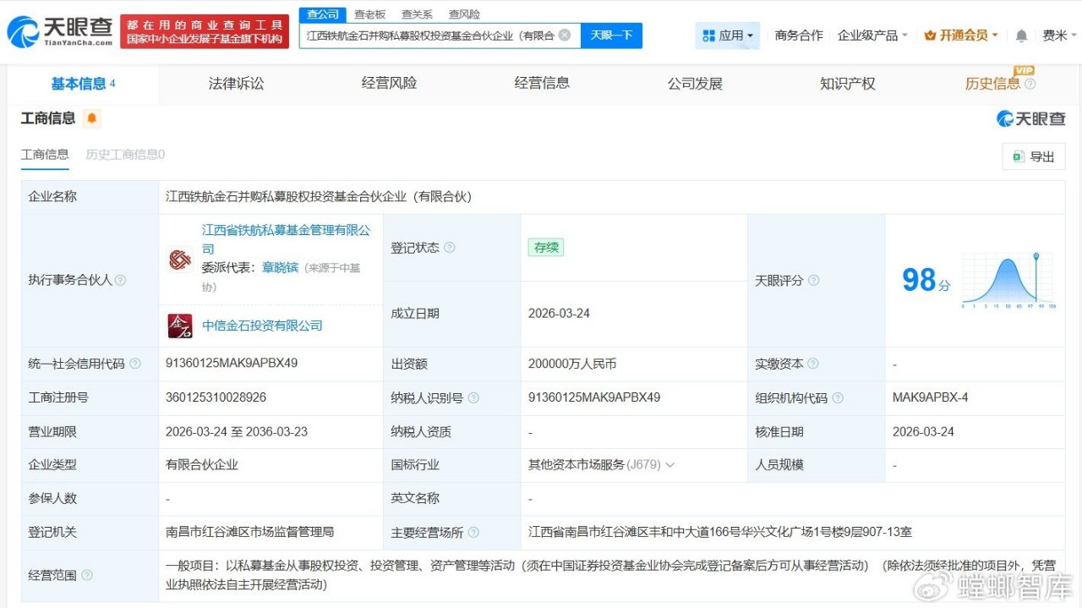This screenshot has height=608, width=1082.
Task: Expand the 国标行业 J679 chevron
Action: point(669,465)
